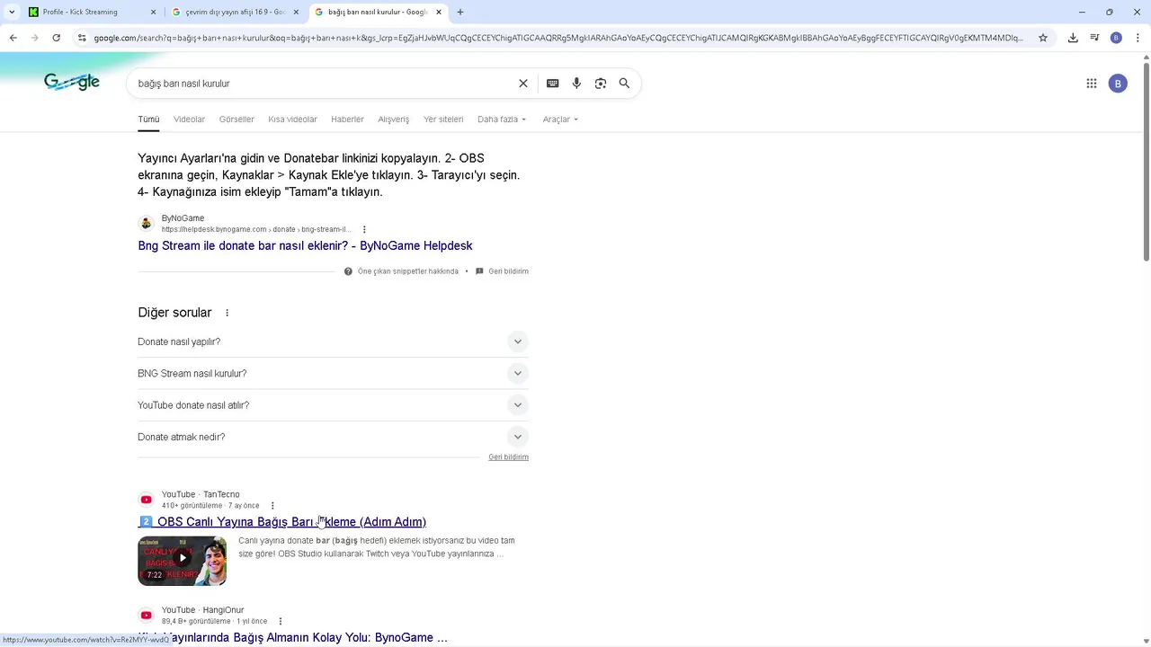Open the tab search dropdown arrow

click(12, 12)
